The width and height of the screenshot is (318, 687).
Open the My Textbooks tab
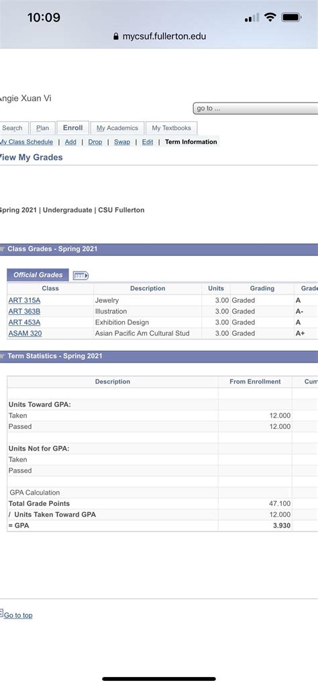click(172, 128)
